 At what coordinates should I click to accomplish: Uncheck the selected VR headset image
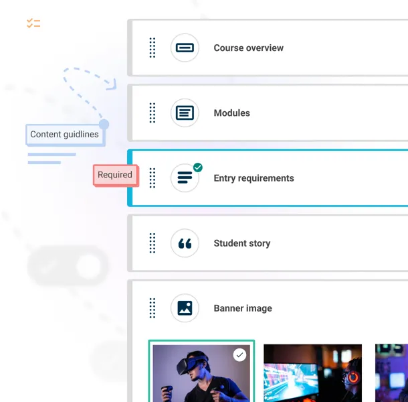[239, 355]
